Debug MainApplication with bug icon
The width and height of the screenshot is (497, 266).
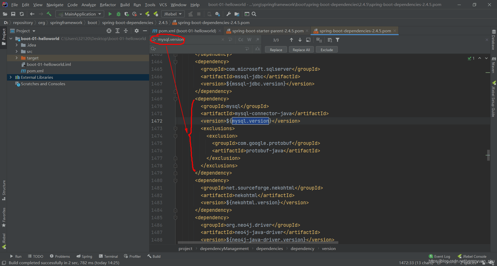click(119, 14)
